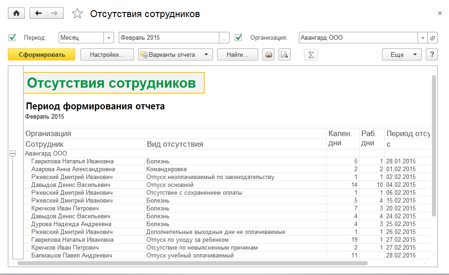The height and width of the screenshot is (275, 449).
Task: Collapse the Авангард ООО group
Action: (x=13, y=154)
